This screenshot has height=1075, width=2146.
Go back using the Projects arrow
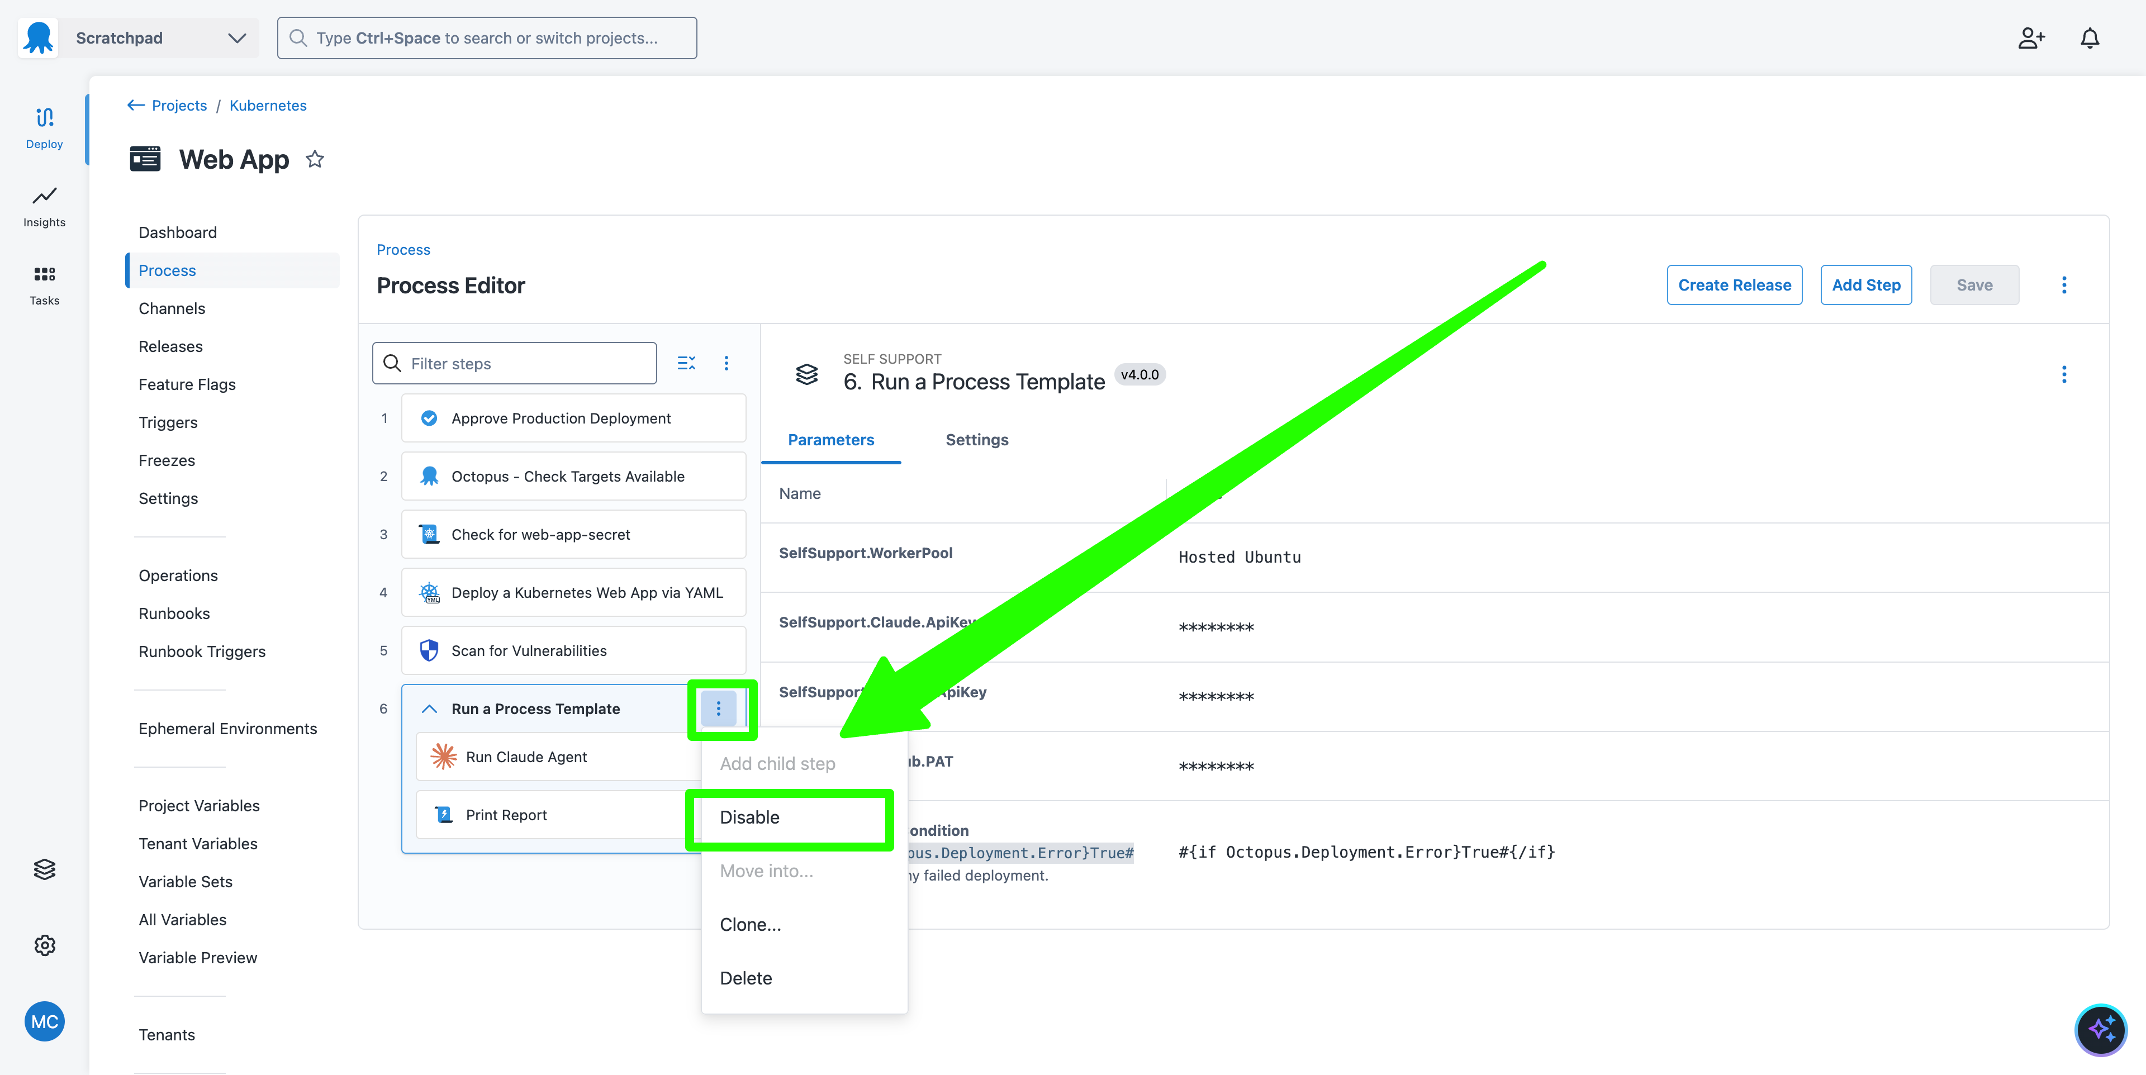(136, 105)
